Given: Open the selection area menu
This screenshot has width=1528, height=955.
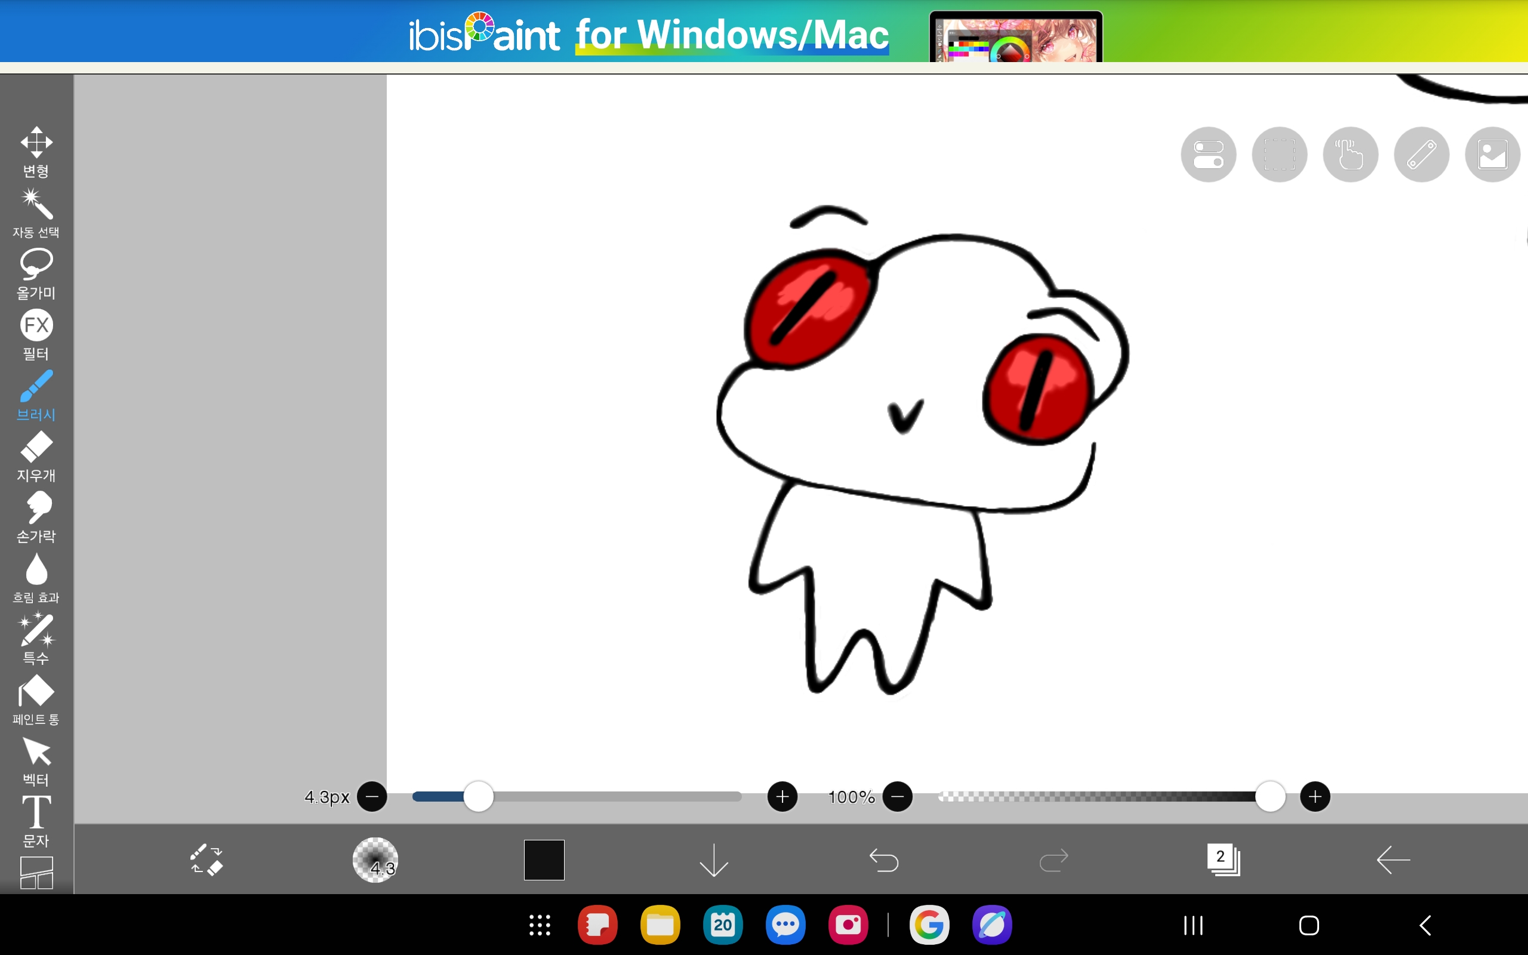Looking at the screenshot, I should pos(1279,155).
